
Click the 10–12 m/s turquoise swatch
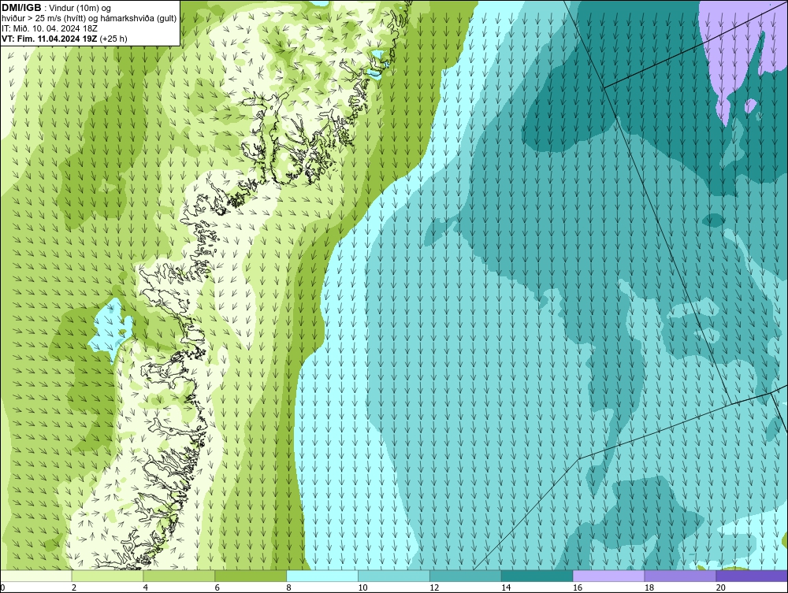[394, 576]
